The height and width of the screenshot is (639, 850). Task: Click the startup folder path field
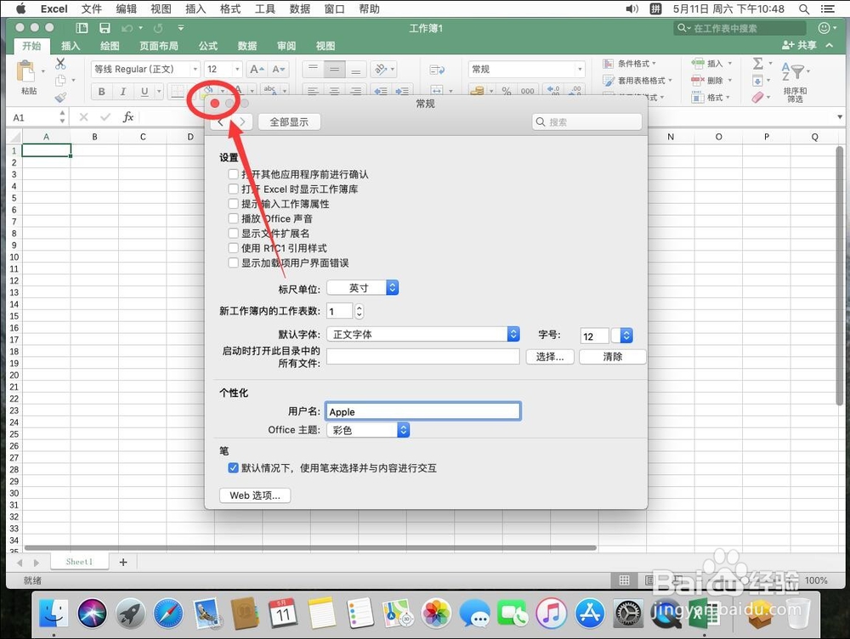[x=422, y=357]
